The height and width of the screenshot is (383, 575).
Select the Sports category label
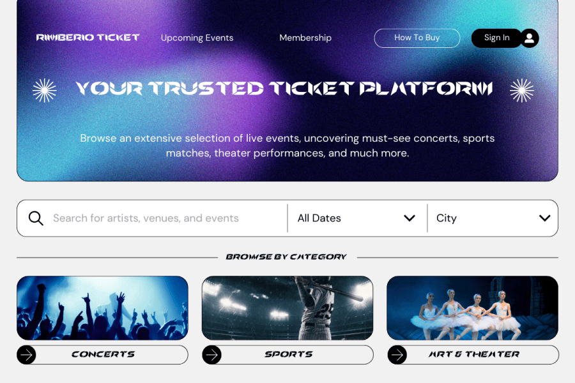[289, 354]
